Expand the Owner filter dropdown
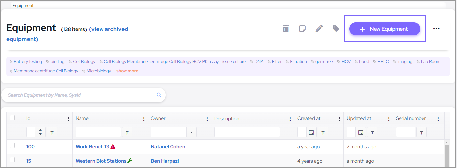The height and width of the screenshot is (168, 457). point(192,132)
